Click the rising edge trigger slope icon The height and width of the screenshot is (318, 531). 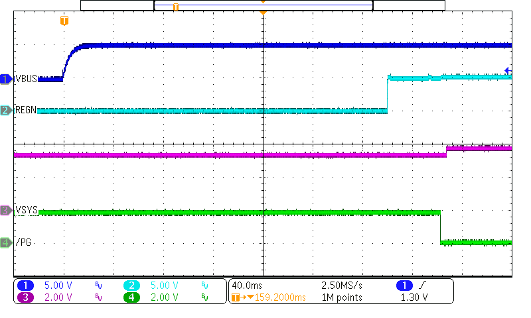423,286
